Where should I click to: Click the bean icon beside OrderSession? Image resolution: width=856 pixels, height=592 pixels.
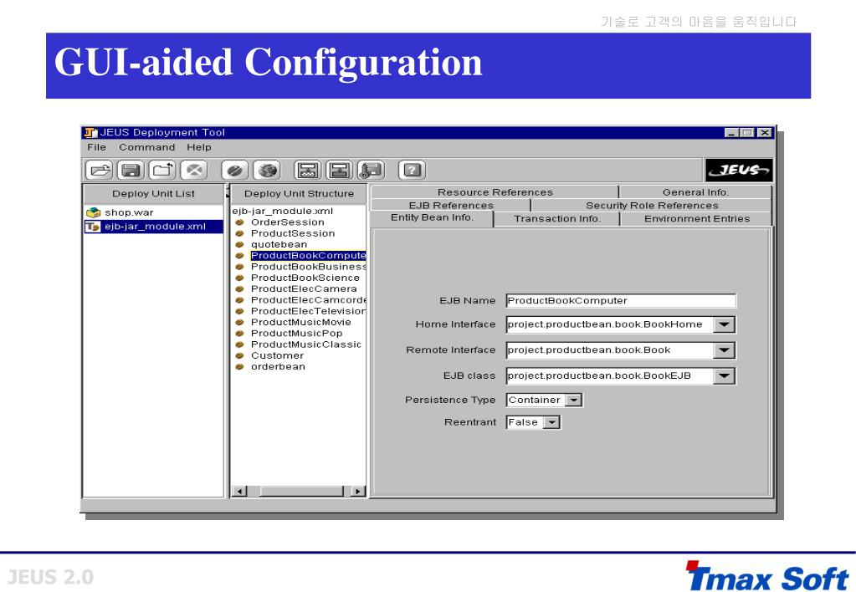tap(239, 222)
